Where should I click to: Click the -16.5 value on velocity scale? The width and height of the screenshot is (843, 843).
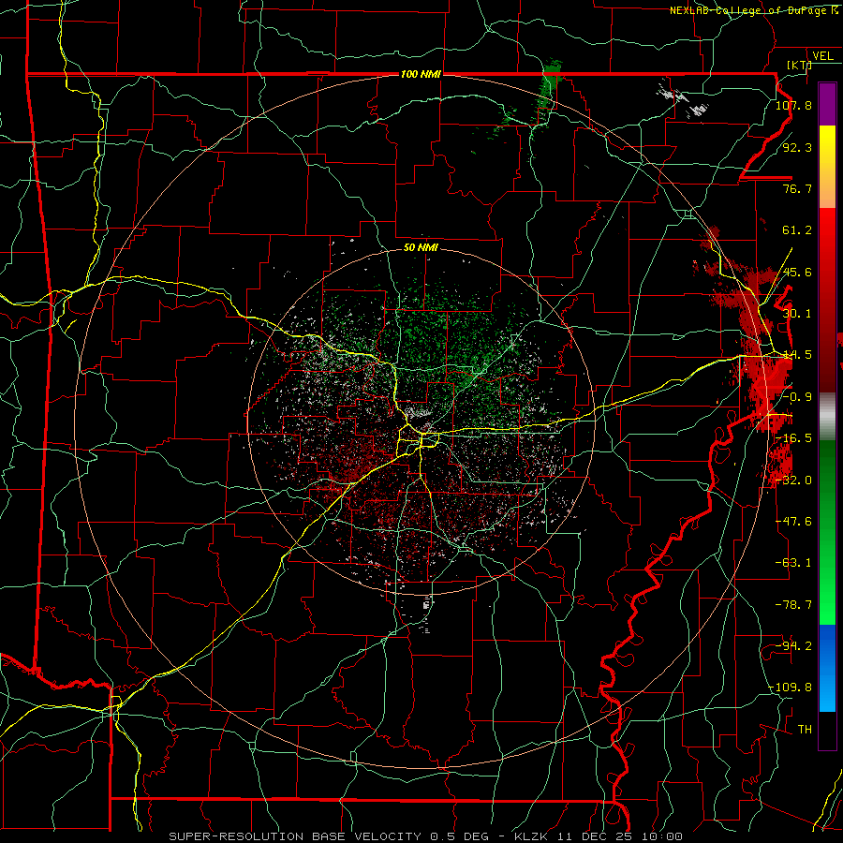[793, 438]
